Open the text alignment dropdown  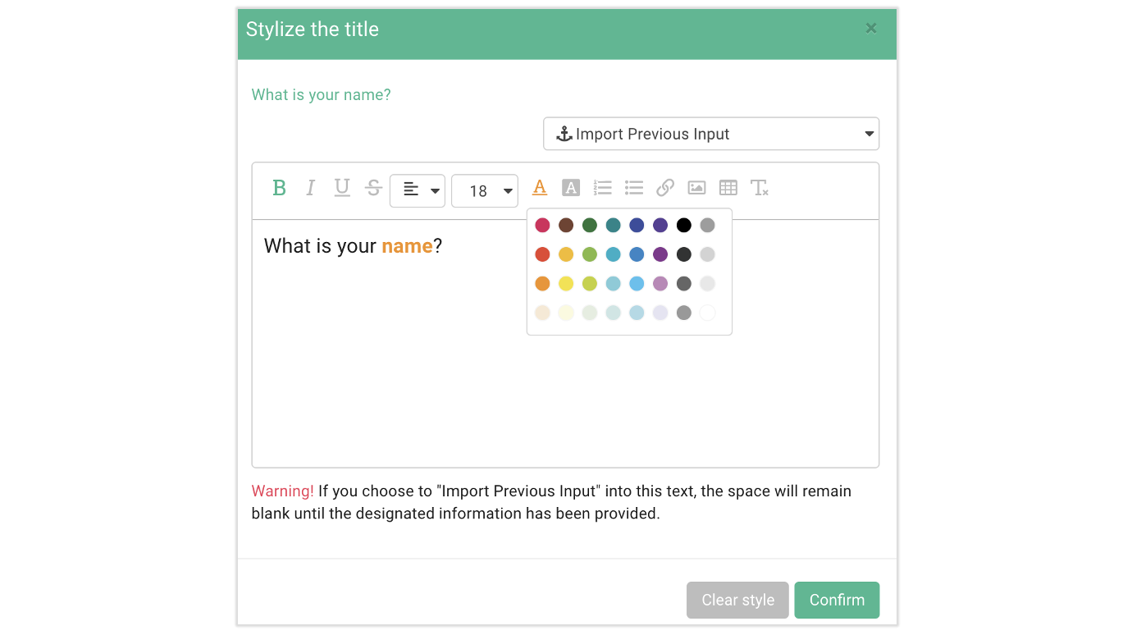point(418,190)
